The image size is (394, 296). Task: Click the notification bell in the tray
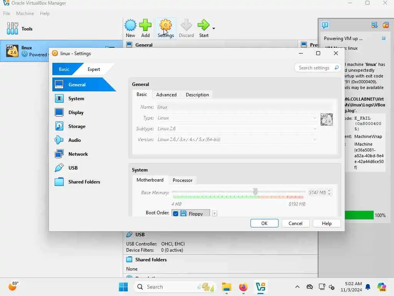click(x=368, y=287)
